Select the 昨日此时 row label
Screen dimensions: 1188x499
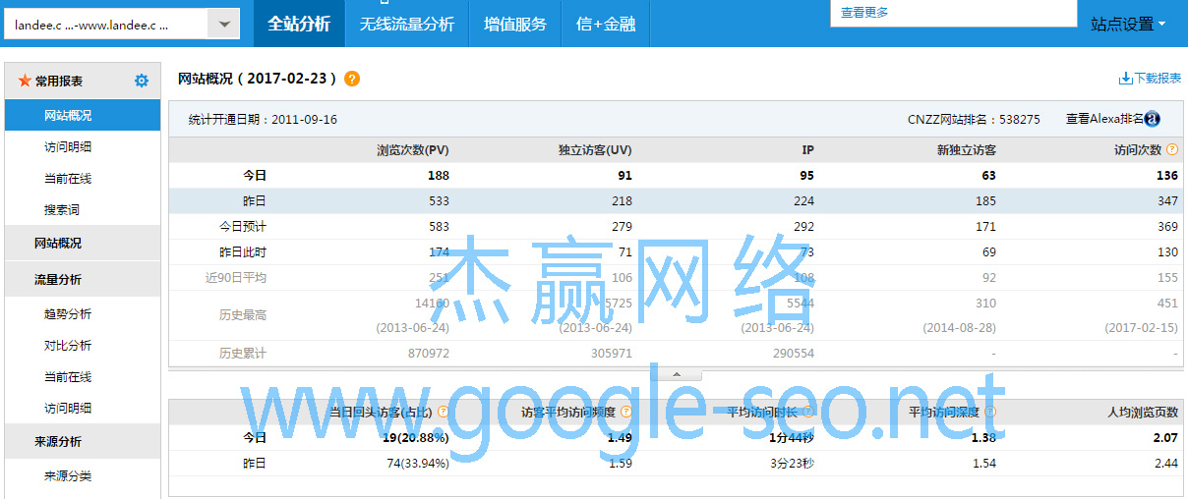click(x=242, y=251)
